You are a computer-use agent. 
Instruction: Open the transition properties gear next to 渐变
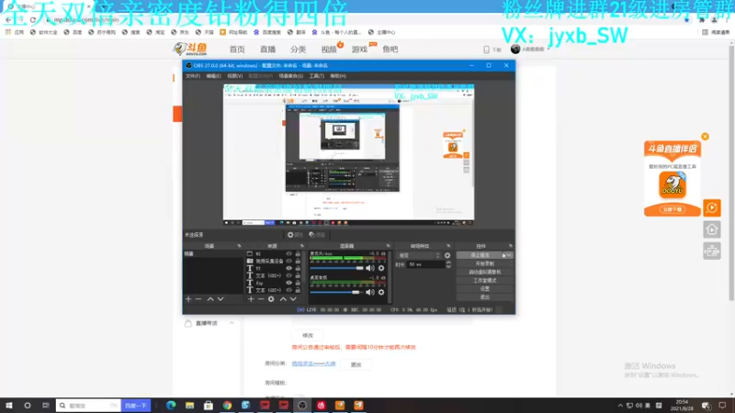pos(447,256)
